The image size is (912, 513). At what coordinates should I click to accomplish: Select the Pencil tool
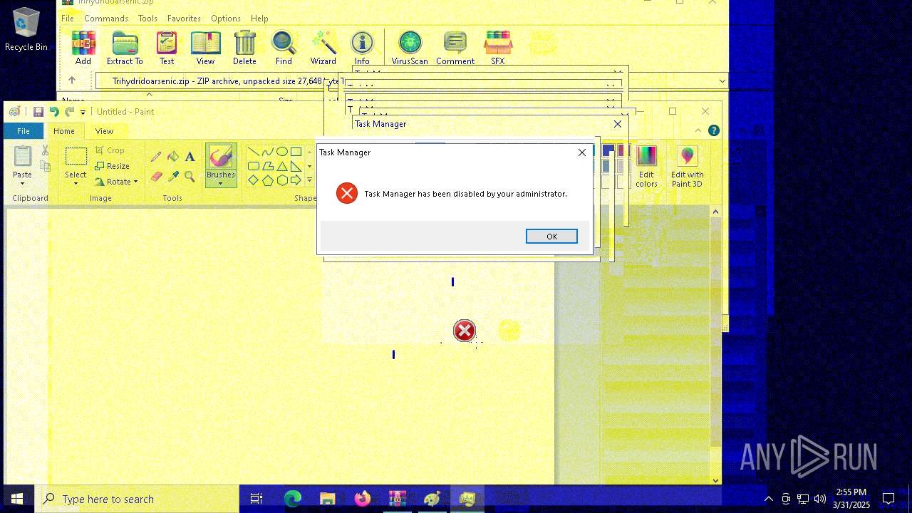click(156, 156)
